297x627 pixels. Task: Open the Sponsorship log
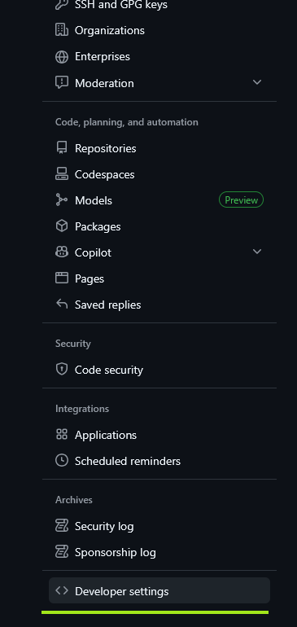pyautogui.click(x=159, y=552)
